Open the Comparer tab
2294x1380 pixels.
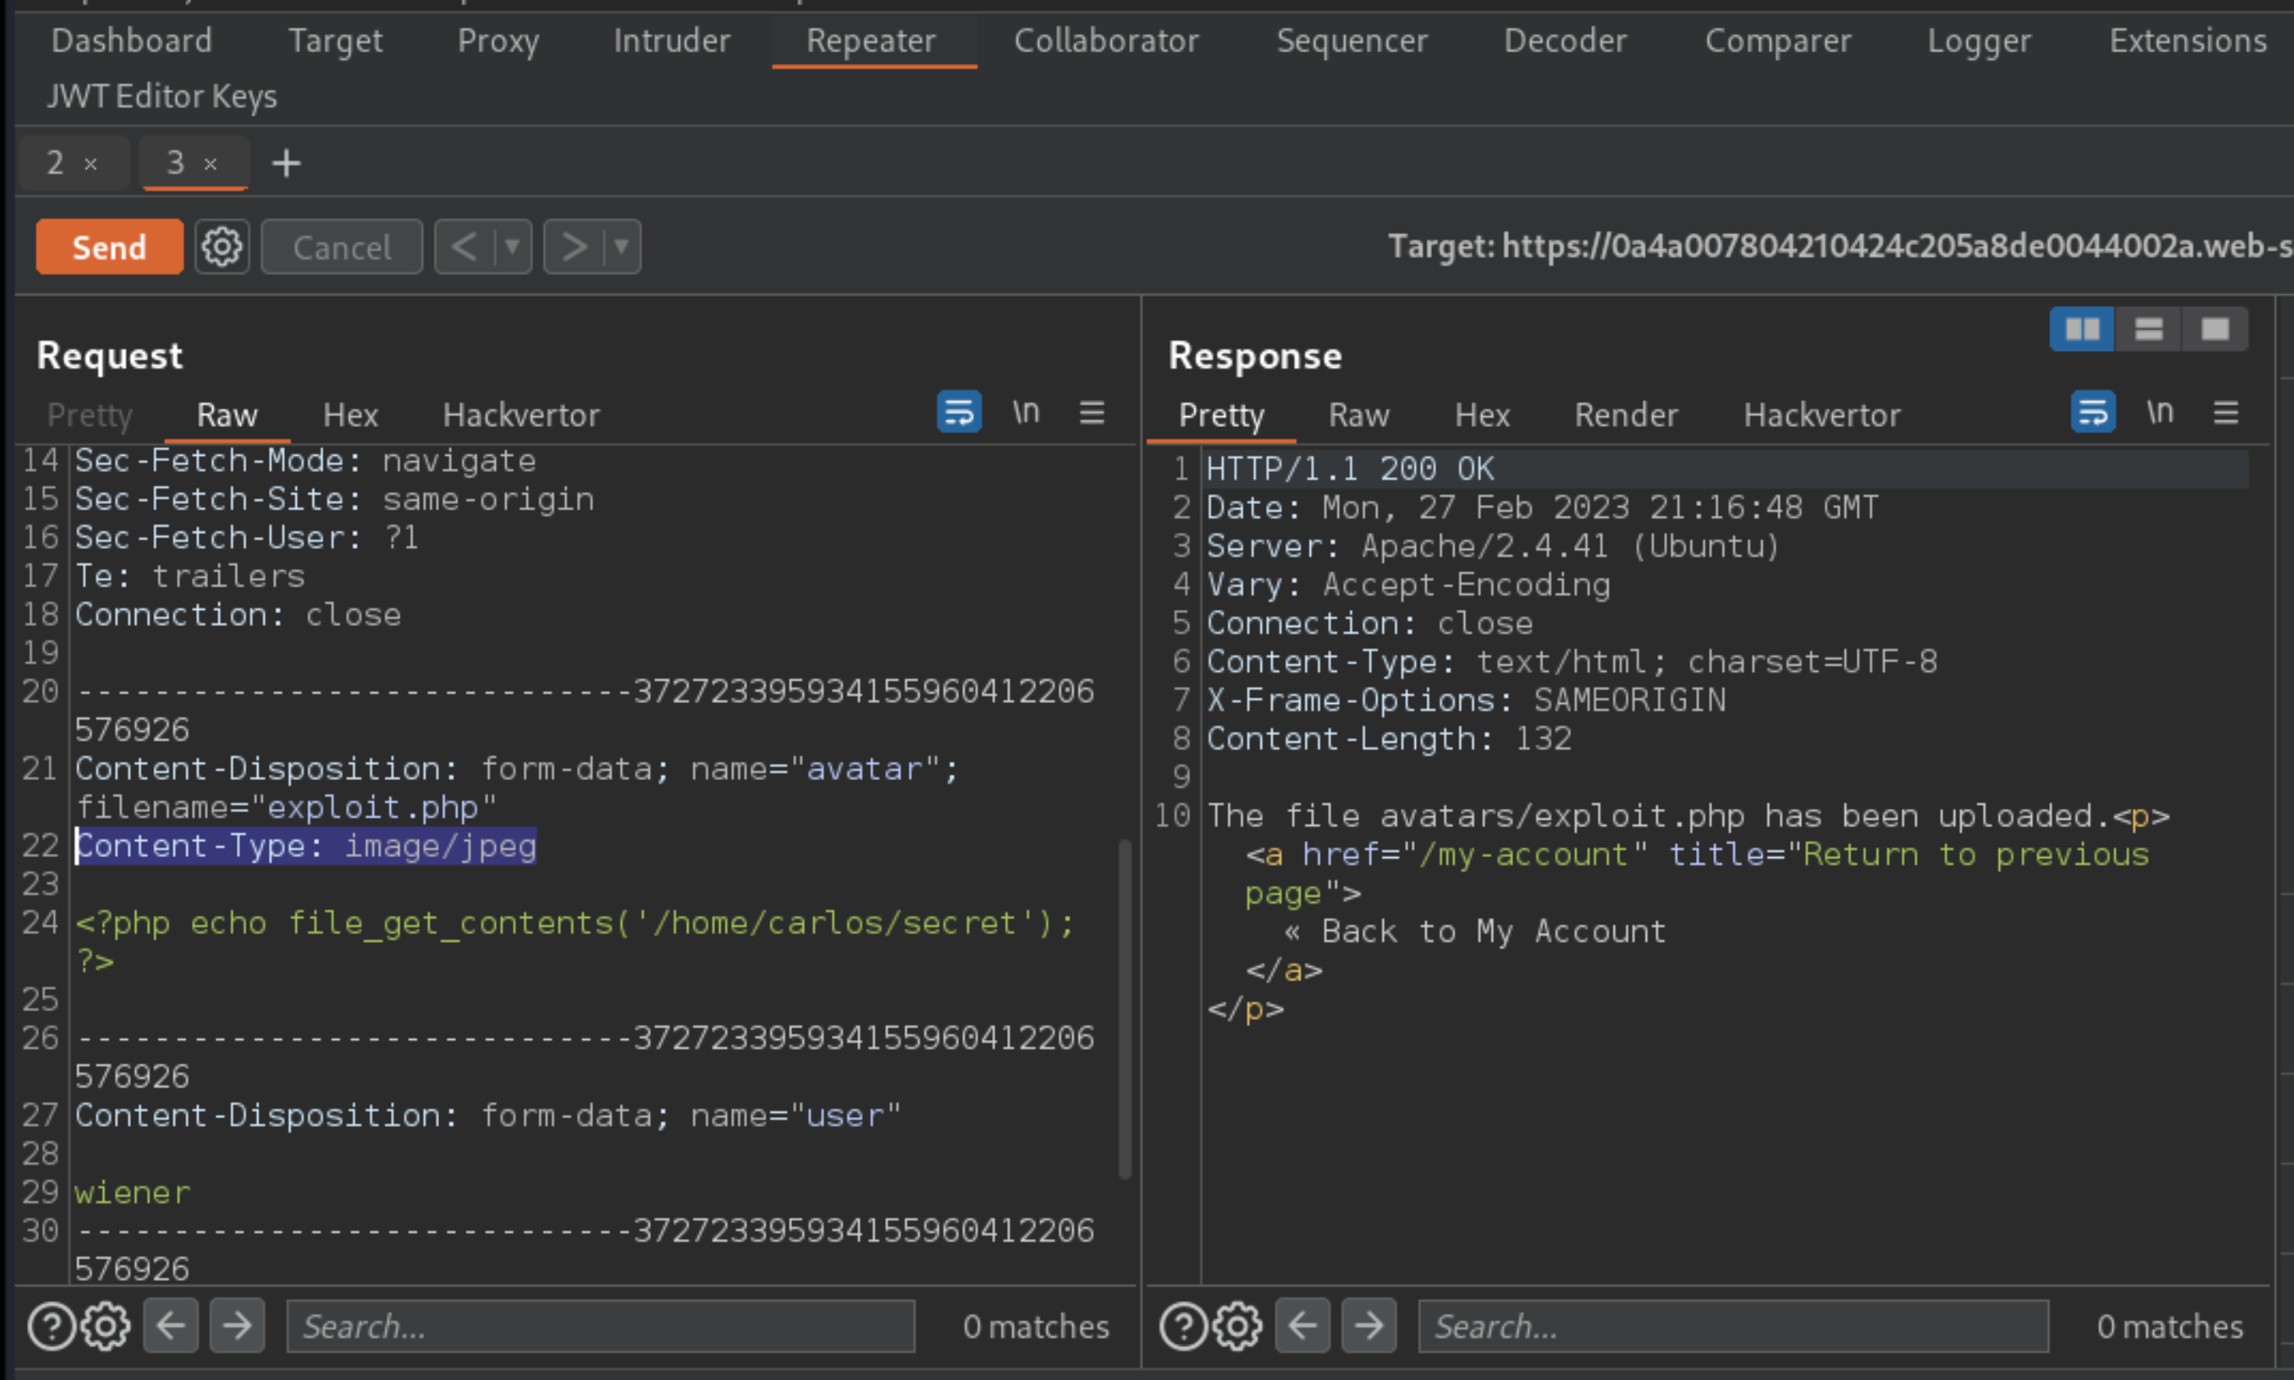1778,41
